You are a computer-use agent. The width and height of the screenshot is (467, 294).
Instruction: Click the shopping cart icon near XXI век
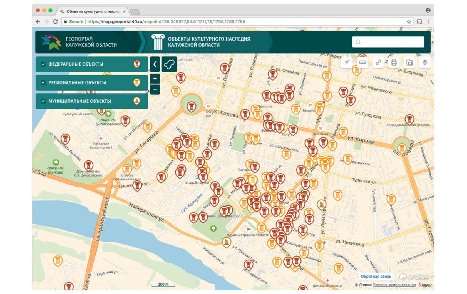coord(208,106)
